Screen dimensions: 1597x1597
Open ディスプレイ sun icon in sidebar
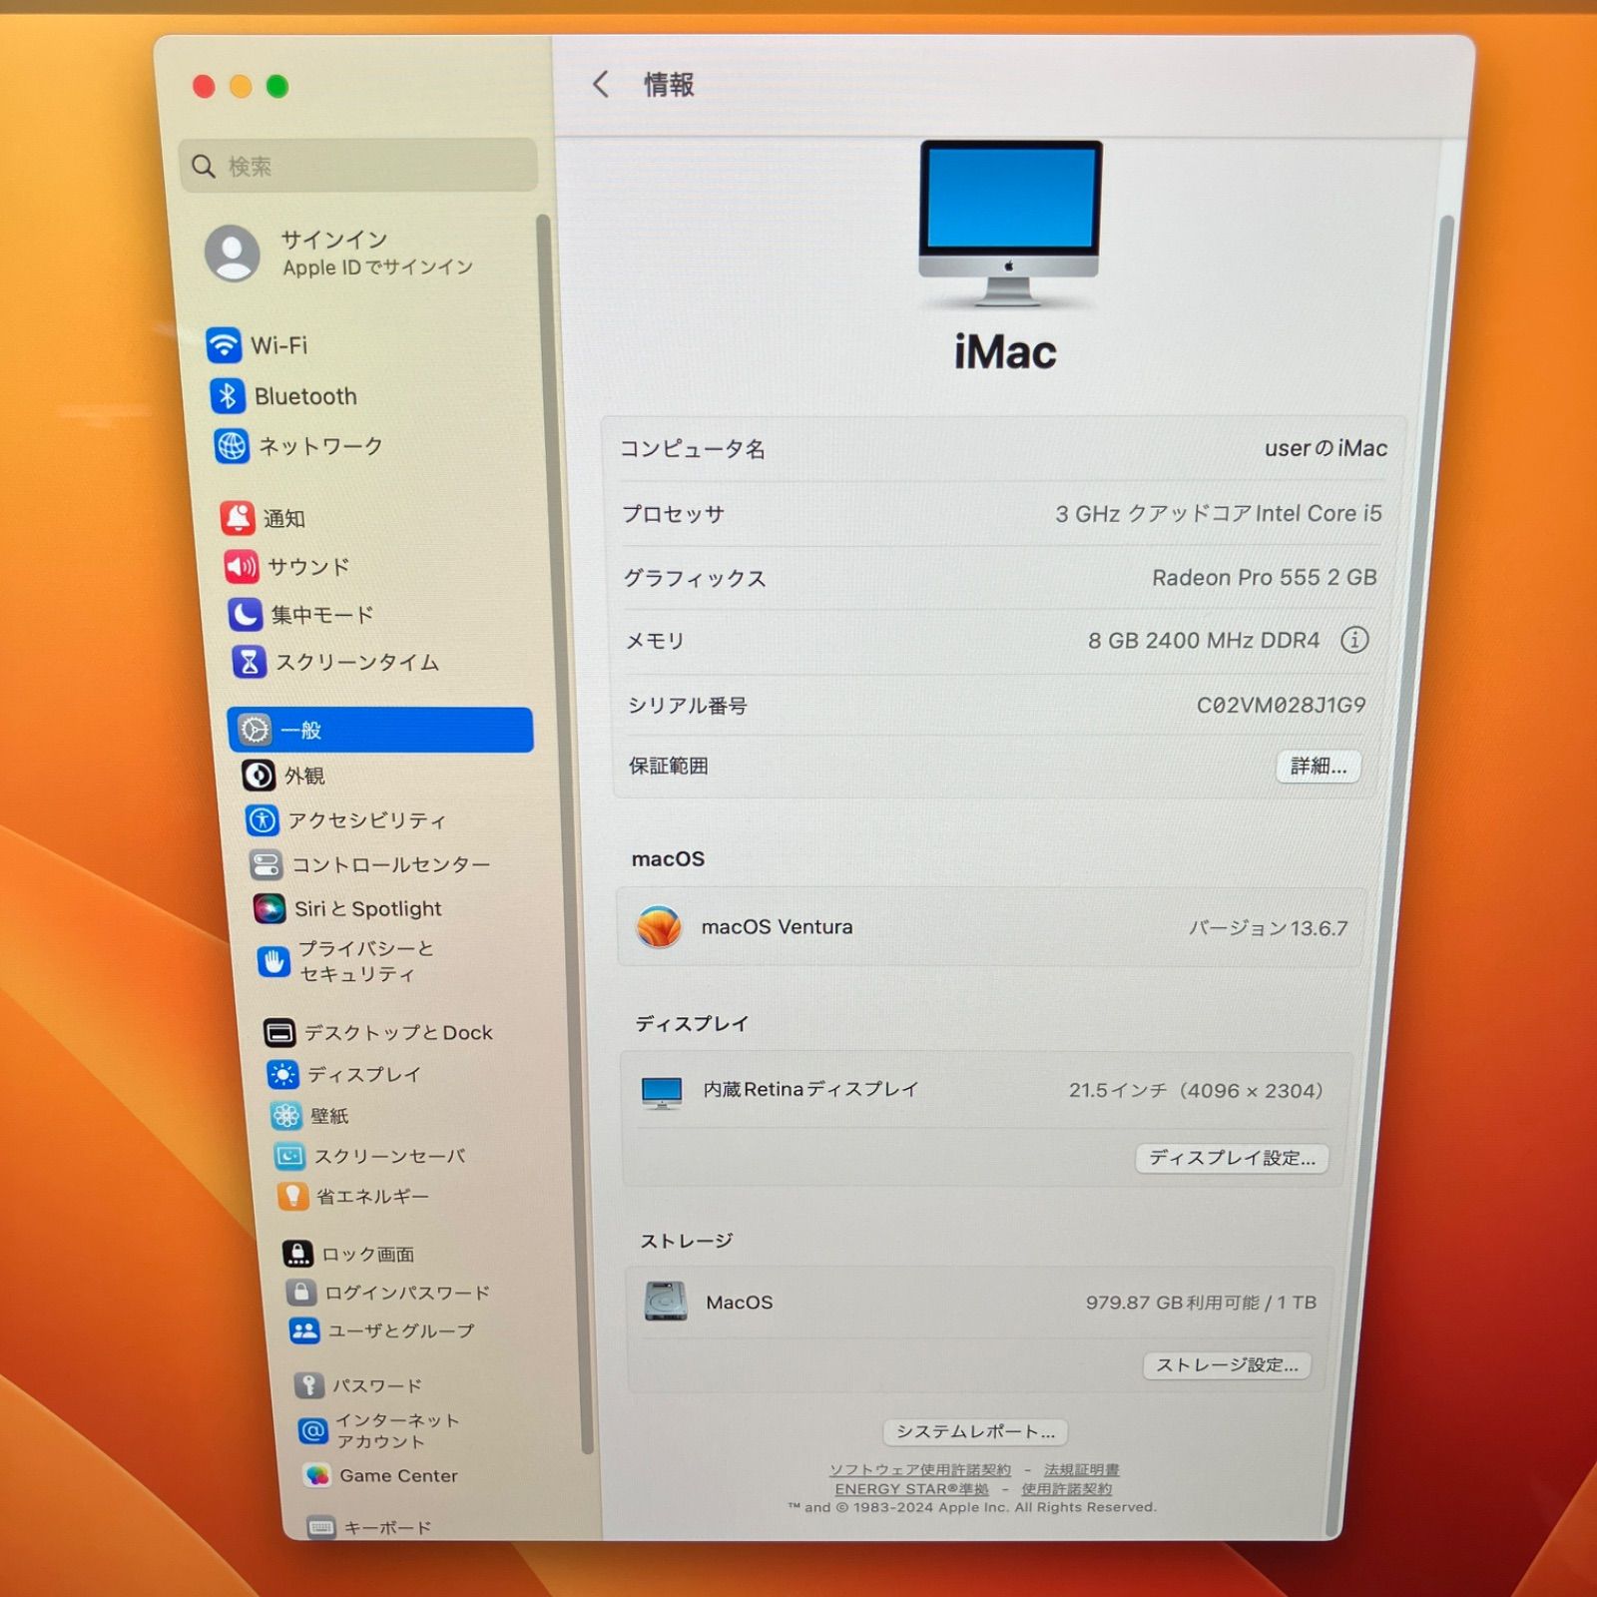pos(282,1074)
